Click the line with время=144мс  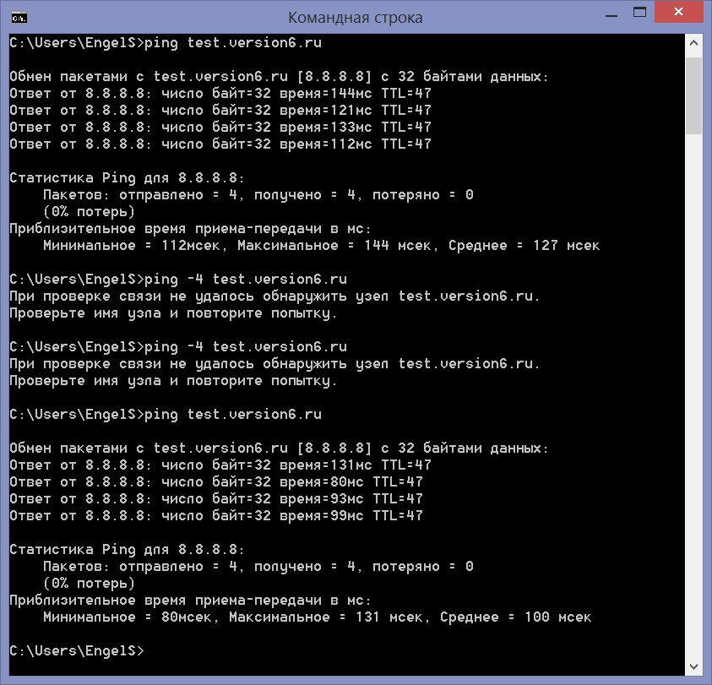(220, 94)
